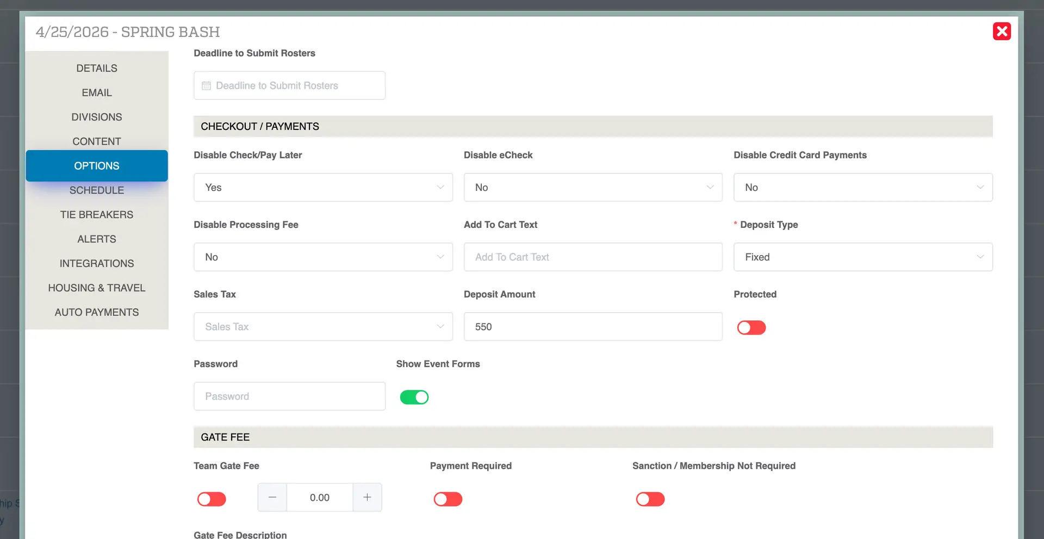Decrease Team Gate Fee with minus button
The width and height of the screenshot is (1044, 539).
[272, 497]
